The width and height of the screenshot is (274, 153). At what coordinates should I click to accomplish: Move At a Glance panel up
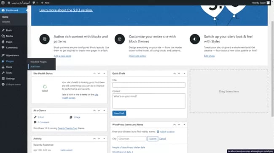click(x=94, y=111)
